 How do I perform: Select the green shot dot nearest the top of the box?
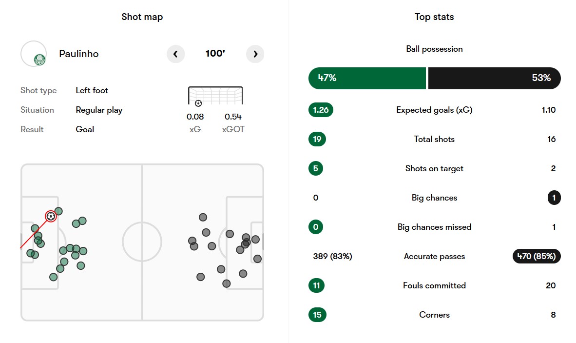pos(58,211)
